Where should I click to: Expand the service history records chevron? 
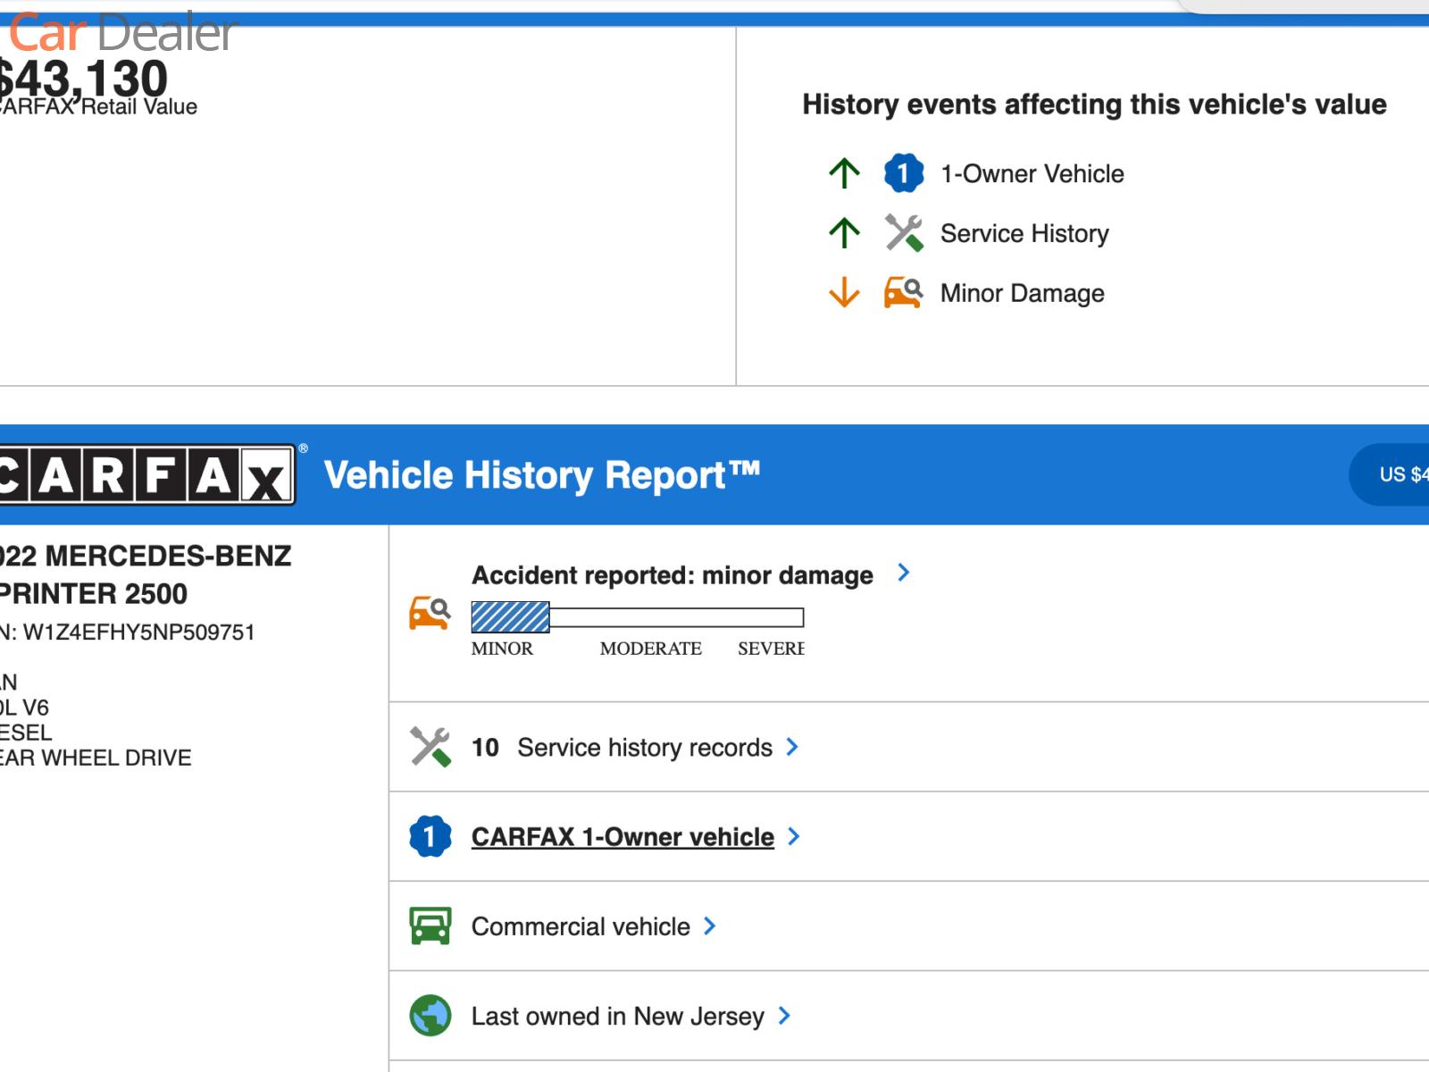click(792, 747)
